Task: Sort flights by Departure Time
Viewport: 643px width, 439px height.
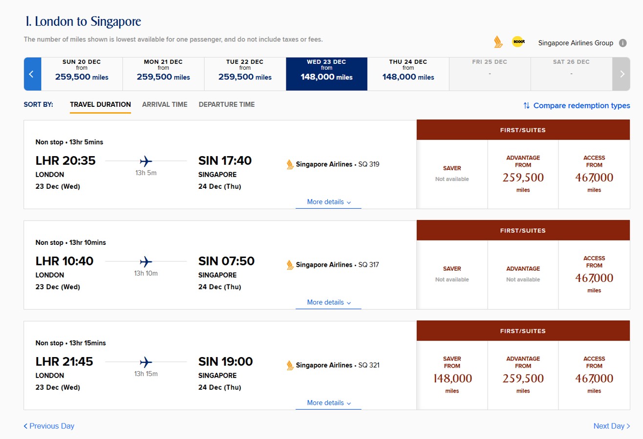Action: click(227, 104)
